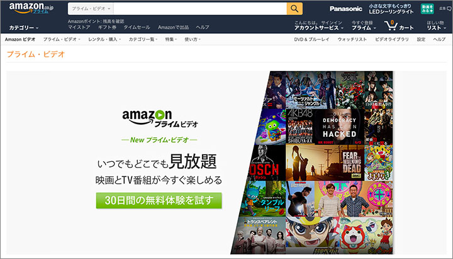Expand アカウントサービス dropdown
Viewport: 453px width, 259px height.
[318, 28]
